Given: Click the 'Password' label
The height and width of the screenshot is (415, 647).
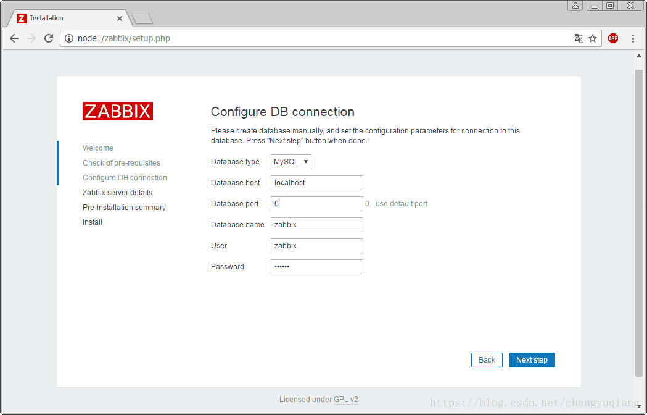Looking at the screenshot, I should point(228,267).
